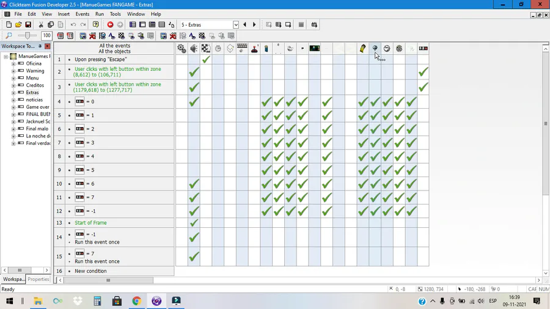Select the Timer object column

218,48
